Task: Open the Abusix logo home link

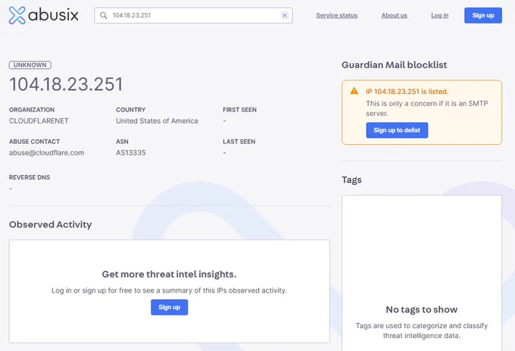Action: [43, 15]
